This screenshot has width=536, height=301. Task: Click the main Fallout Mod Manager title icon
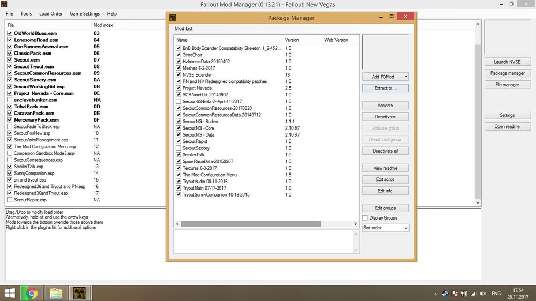tap(4, 4)
